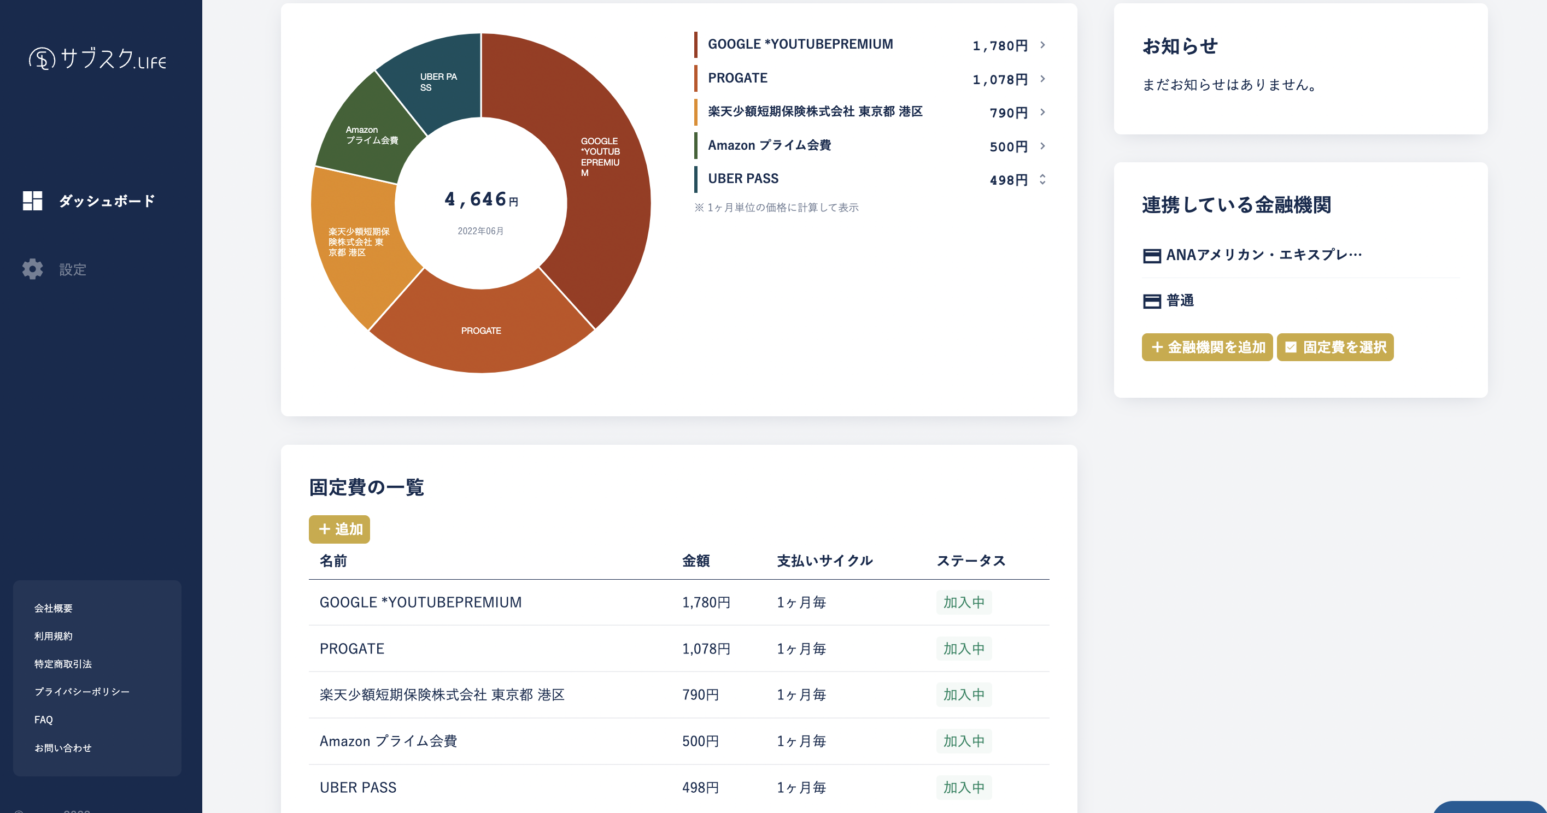Open the FAQ link in sidebar

pyautogui.click(x=43, y=720)
